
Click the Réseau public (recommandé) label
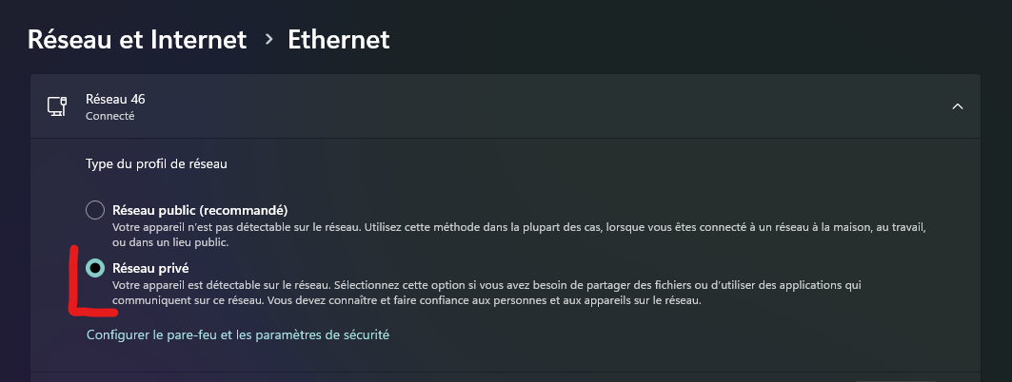coord(200,210)
